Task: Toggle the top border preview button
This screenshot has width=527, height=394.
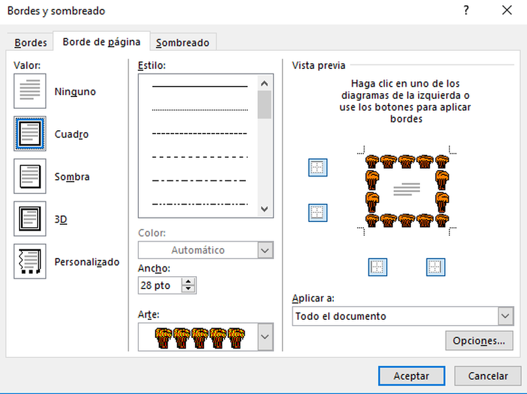Action: (x=318, y=168)
